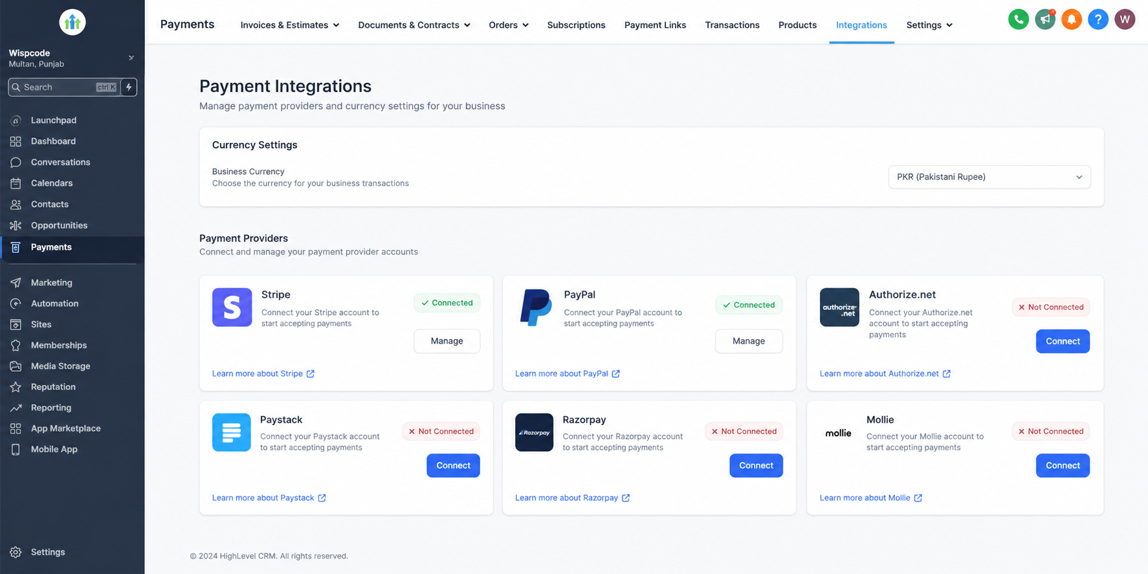The width and height of the screenshot is (1148, 574).
Task: Expand the Documents & Contracts menu
Action: [x=414, y=25]
